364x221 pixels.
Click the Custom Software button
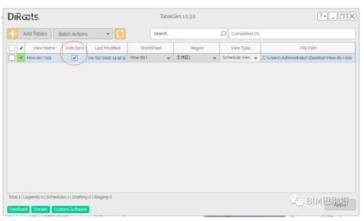tap(70, 209)
